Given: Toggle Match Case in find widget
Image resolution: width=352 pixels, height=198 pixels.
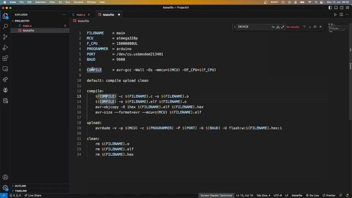Looking at the screenshot, I should (x=273, y=27).
